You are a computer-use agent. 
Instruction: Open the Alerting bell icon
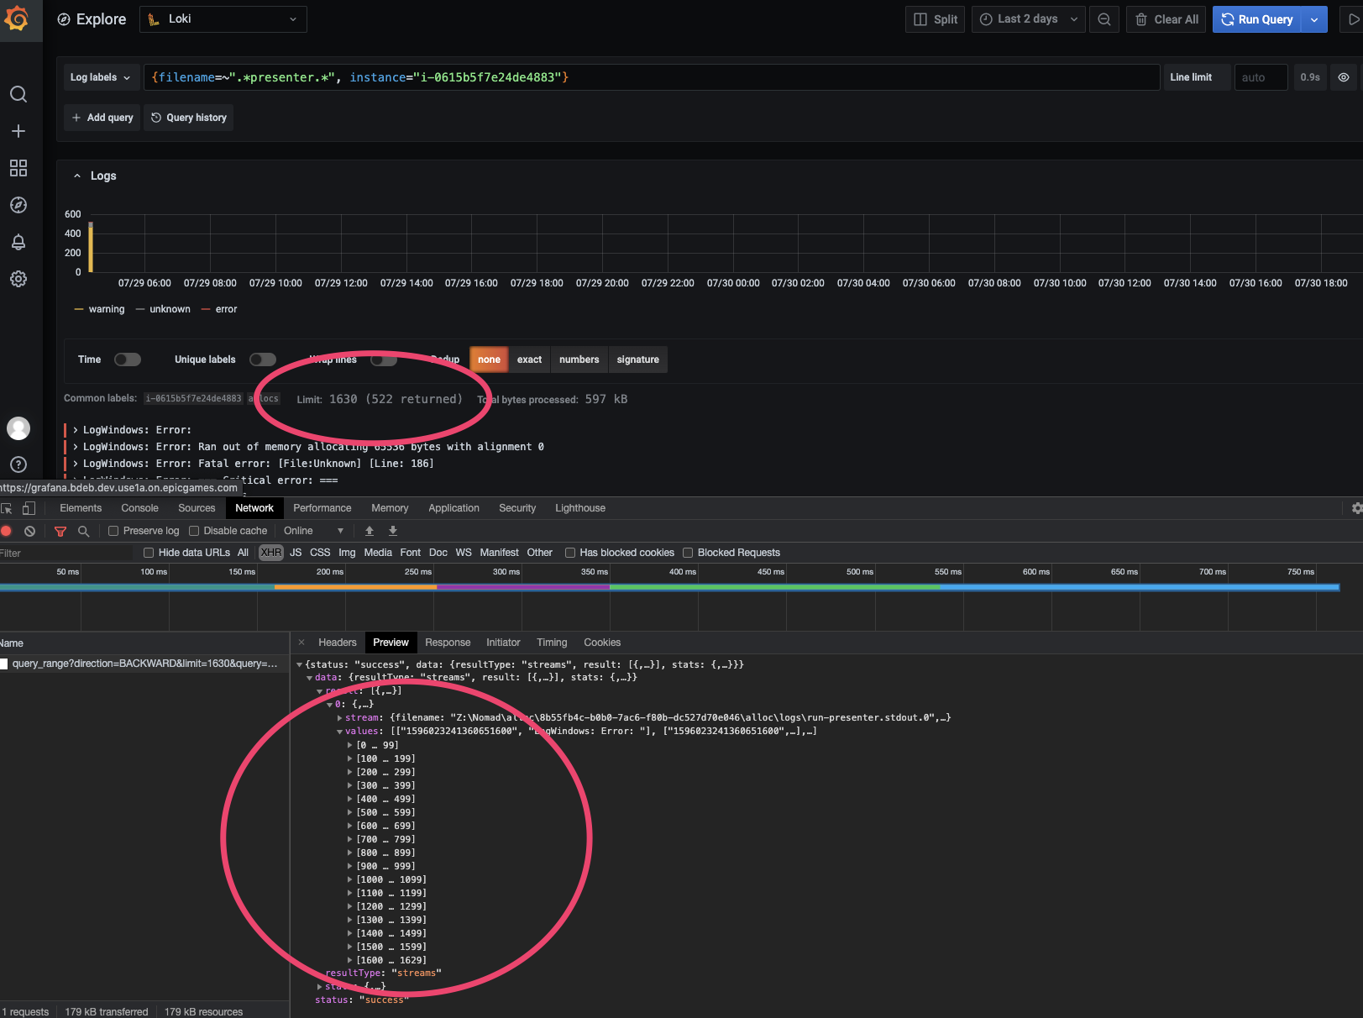(x=18, y=242)
